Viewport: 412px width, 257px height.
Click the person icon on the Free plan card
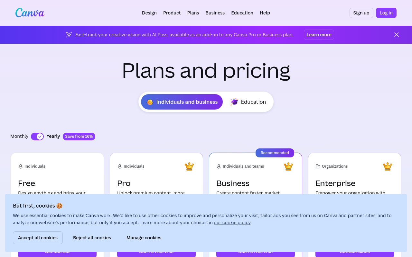[x=21, y=166]
